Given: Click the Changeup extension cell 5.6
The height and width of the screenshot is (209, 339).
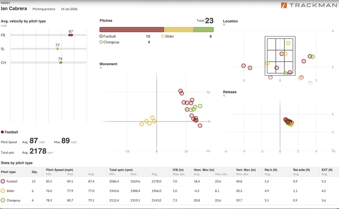Looking at the screenshot, I should pos(324,200).
